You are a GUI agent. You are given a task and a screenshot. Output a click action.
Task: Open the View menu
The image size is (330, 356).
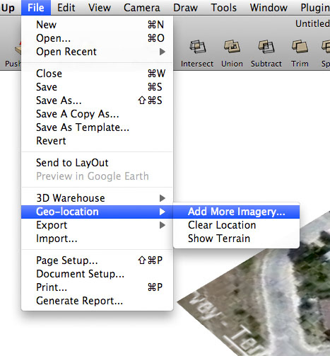click(100, 8)
